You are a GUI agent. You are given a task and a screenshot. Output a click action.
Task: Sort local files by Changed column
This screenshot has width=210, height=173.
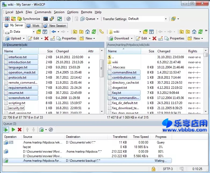coord(70,51)
